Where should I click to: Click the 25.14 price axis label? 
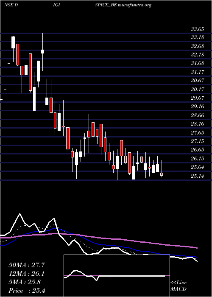coord(197,176)
